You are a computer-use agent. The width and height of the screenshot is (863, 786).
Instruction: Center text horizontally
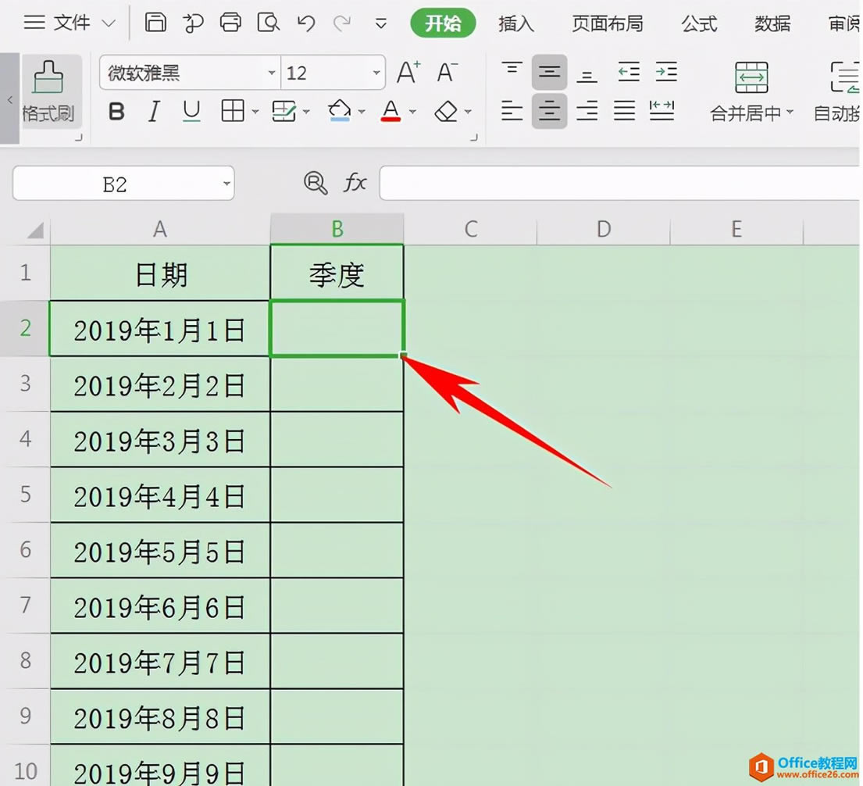click(549, 111)
